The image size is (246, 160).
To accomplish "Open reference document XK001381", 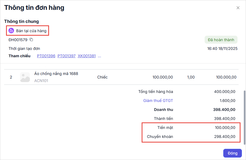I will click(x=87, y=56).
